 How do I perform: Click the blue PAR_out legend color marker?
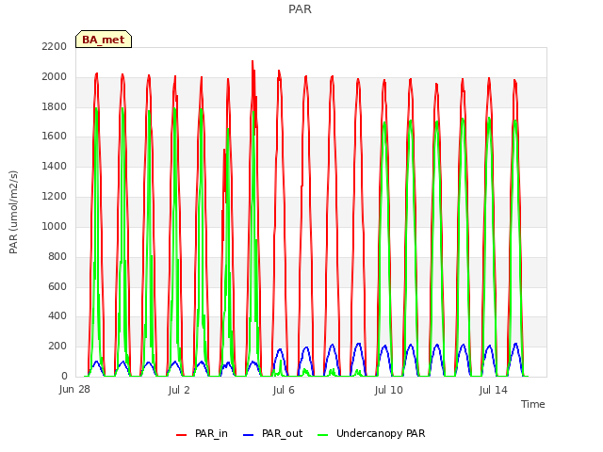248,435
